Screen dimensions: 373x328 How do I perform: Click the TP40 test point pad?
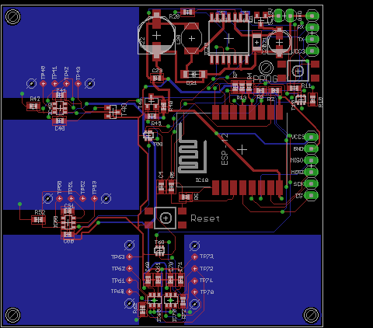(x=43, y=84)
